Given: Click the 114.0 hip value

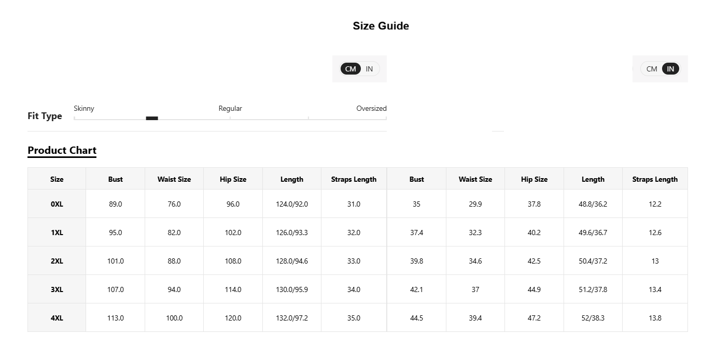Looking at the screenshot, I should [233, 289].
